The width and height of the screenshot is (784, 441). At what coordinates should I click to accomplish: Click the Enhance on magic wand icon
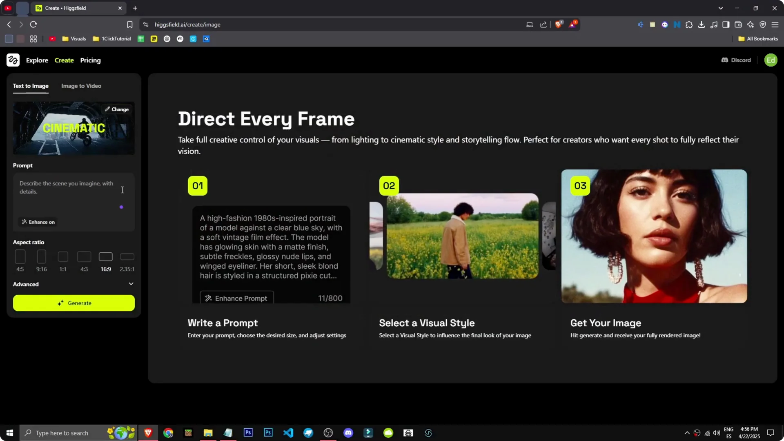tap(24, 222)
